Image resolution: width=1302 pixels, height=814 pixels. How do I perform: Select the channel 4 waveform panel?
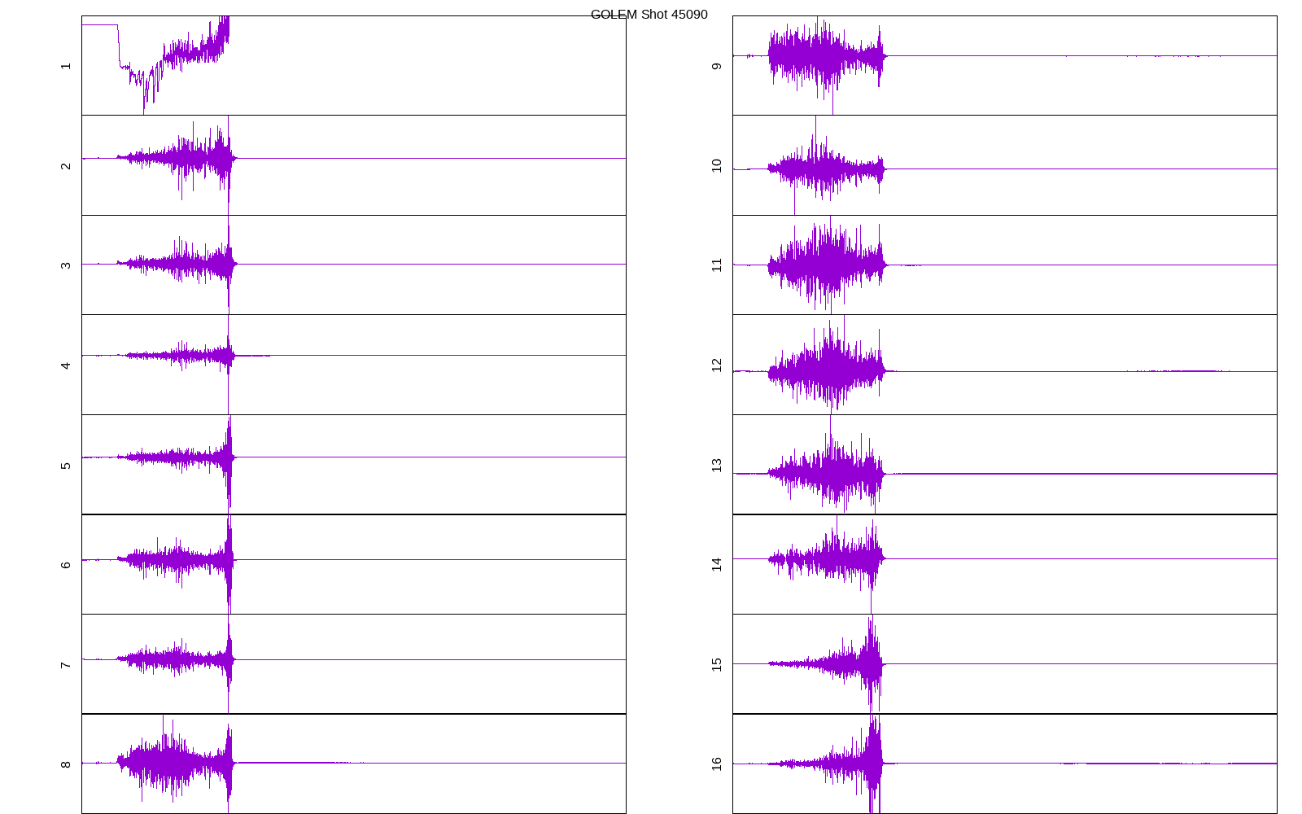(353, 365)
